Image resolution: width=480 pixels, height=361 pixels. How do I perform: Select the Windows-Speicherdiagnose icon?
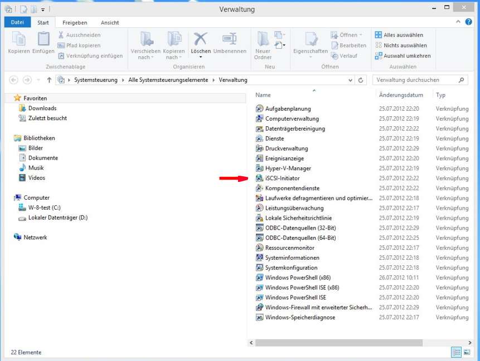point(259,317)
